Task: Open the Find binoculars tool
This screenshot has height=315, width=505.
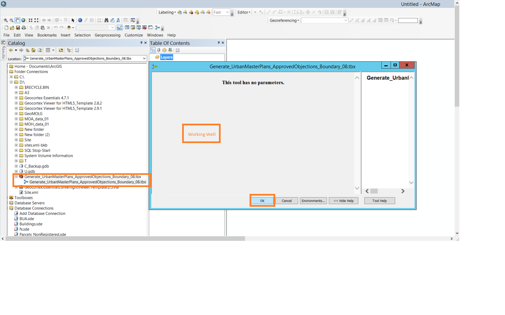Action: click(x=106, y=20)
